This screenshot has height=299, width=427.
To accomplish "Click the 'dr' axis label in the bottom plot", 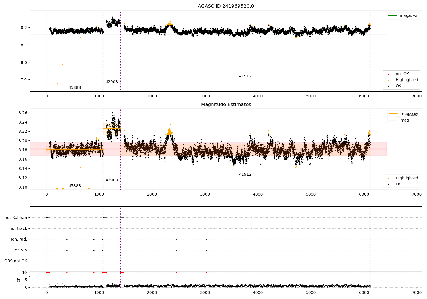I will [x=19, y=280].
